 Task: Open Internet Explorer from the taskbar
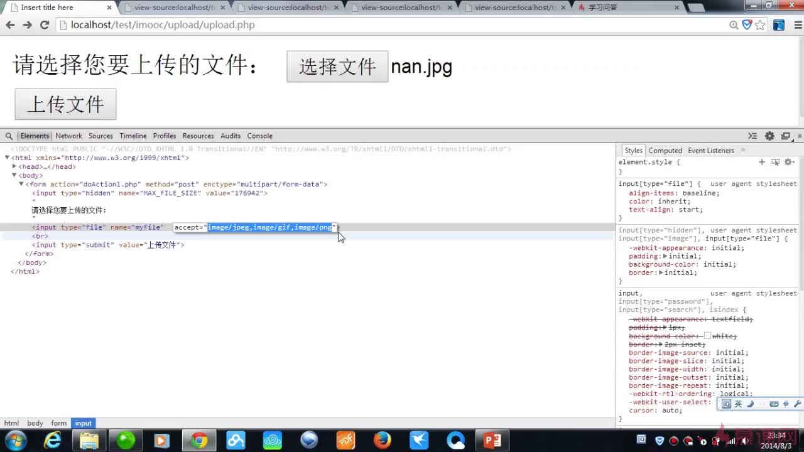tap(52, 441)
